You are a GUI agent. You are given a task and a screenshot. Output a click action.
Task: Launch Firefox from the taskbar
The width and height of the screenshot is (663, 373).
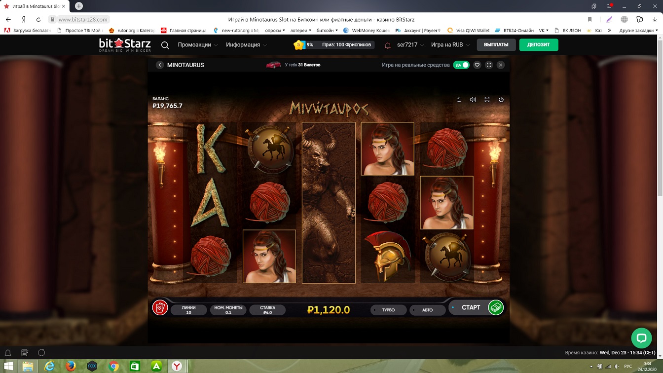click(x=71, y=366)
